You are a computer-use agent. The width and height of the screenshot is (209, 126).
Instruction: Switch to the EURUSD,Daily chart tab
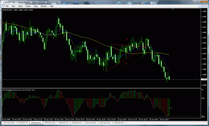point(9,123)
